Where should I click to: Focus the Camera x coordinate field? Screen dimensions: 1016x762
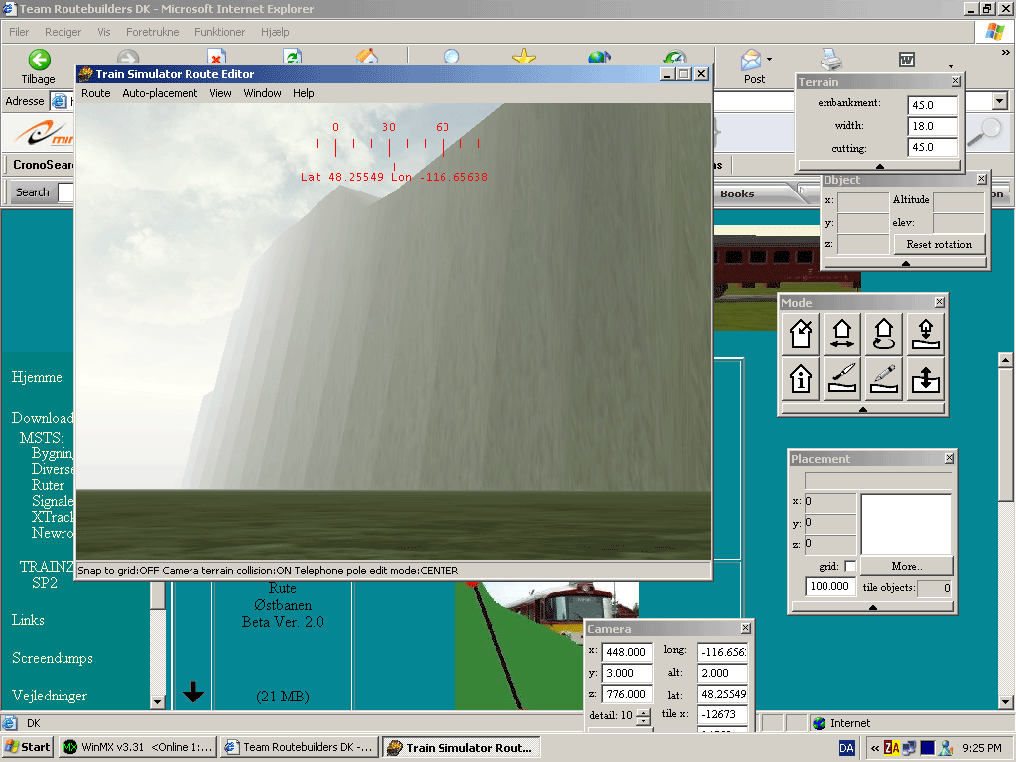(627, 652)
